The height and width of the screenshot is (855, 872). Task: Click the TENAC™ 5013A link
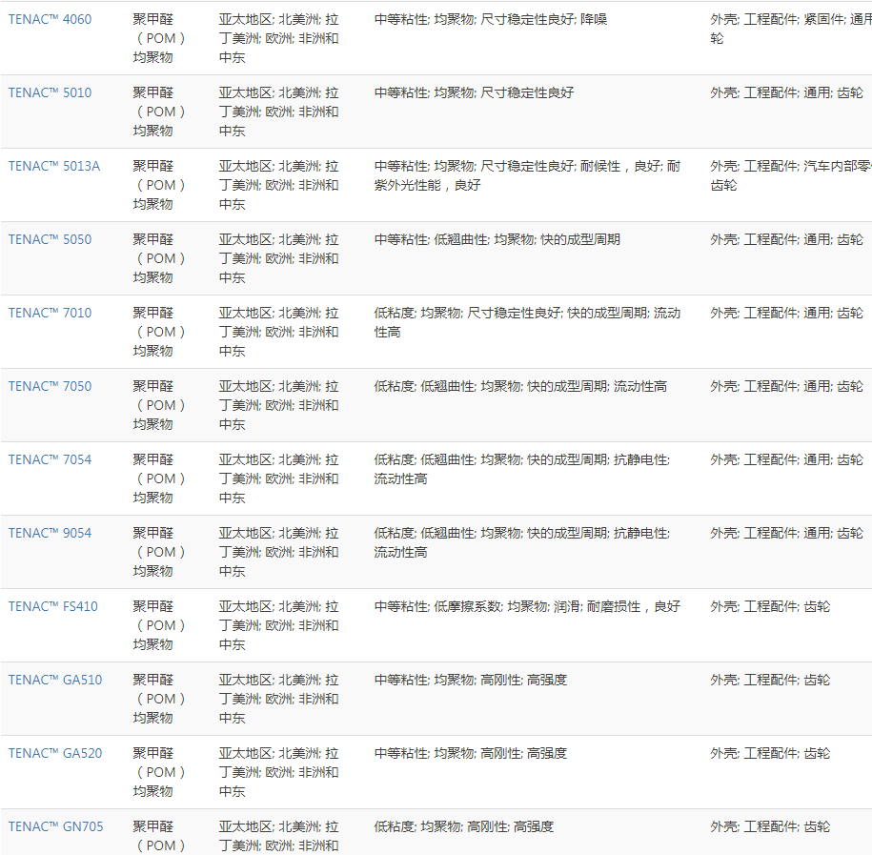pyautogui.click(x=54, y=166)
